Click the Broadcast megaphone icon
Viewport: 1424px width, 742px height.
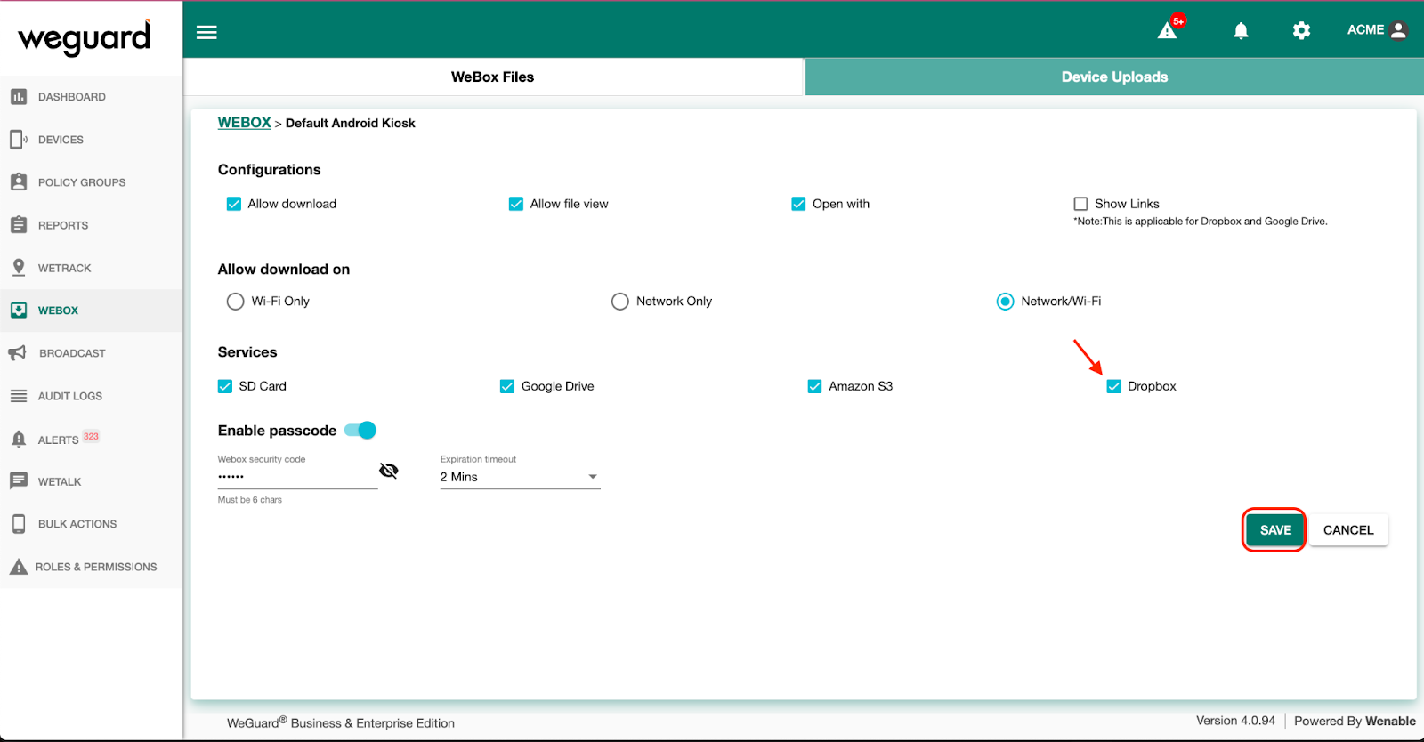[18, 353]
